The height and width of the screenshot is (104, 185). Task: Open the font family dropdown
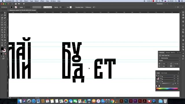coord(180,58)
